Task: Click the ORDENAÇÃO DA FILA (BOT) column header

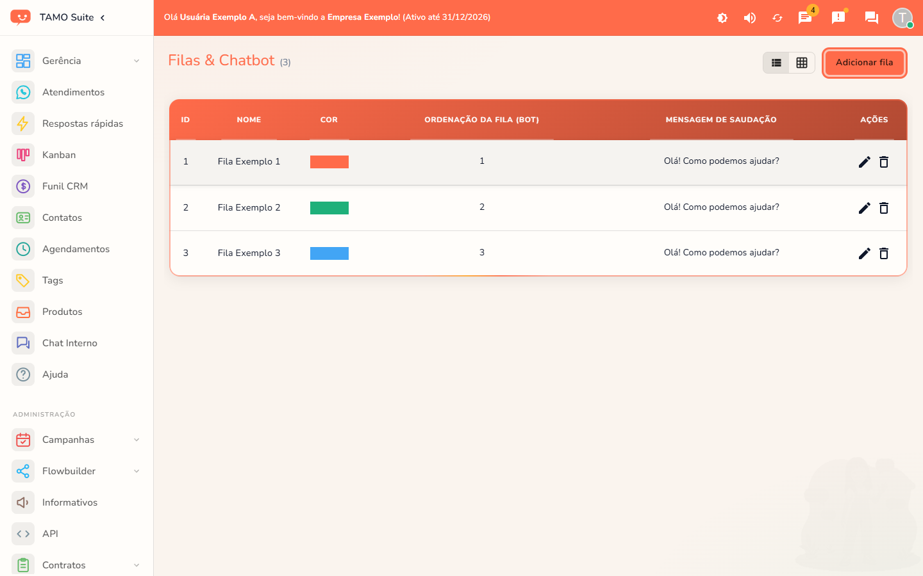Action: point(481,120)
